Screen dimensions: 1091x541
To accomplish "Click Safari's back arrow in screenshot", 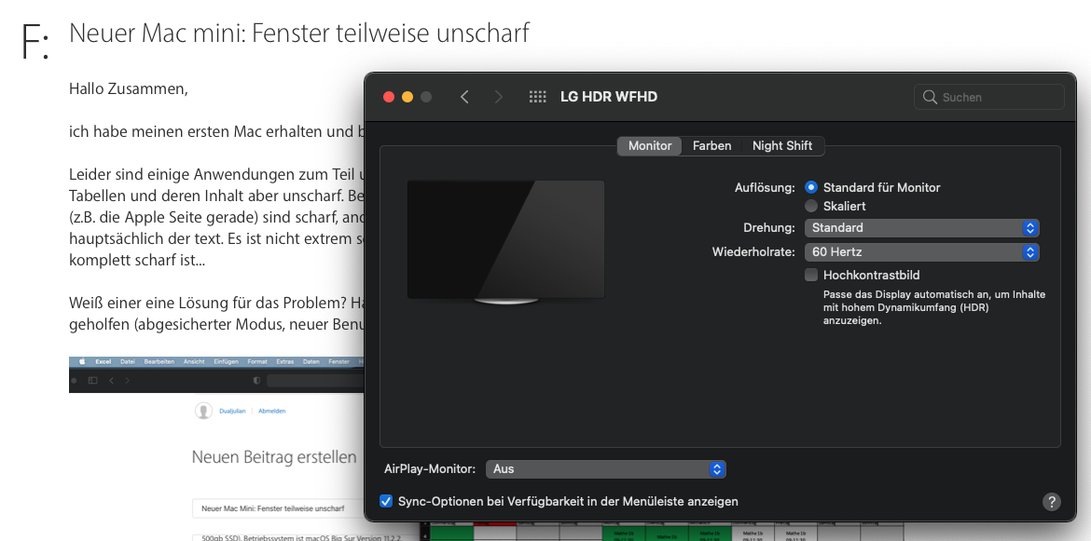I will [x=111, y=381].
